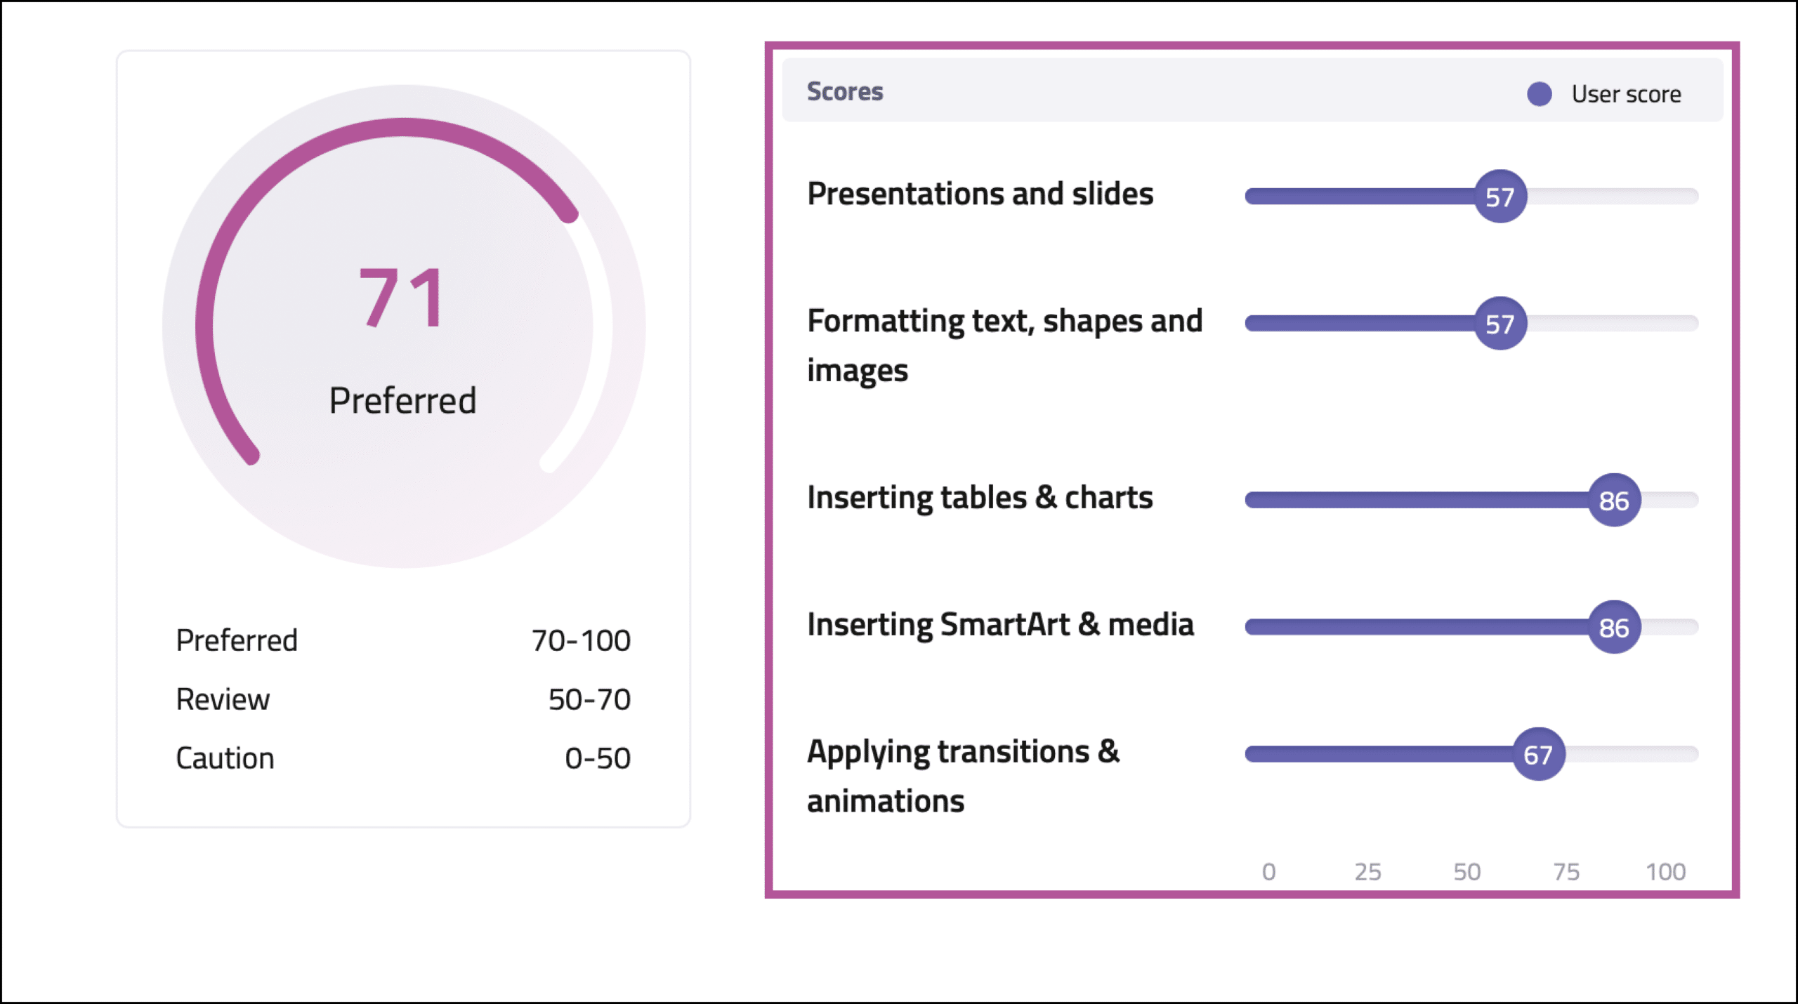Click the Presentations and slides label
The image size is (1798, 1004).
tap(980, 194)
